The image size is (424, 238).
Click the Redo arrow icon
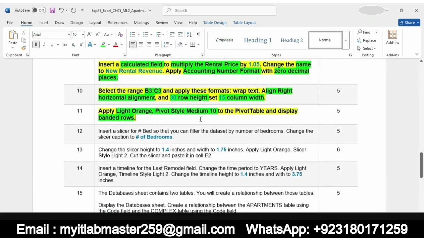(74, 10)
